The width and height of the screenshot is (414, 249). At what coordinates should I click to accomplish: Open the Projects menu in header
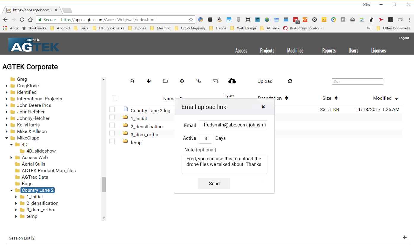[x=267, y=51]
